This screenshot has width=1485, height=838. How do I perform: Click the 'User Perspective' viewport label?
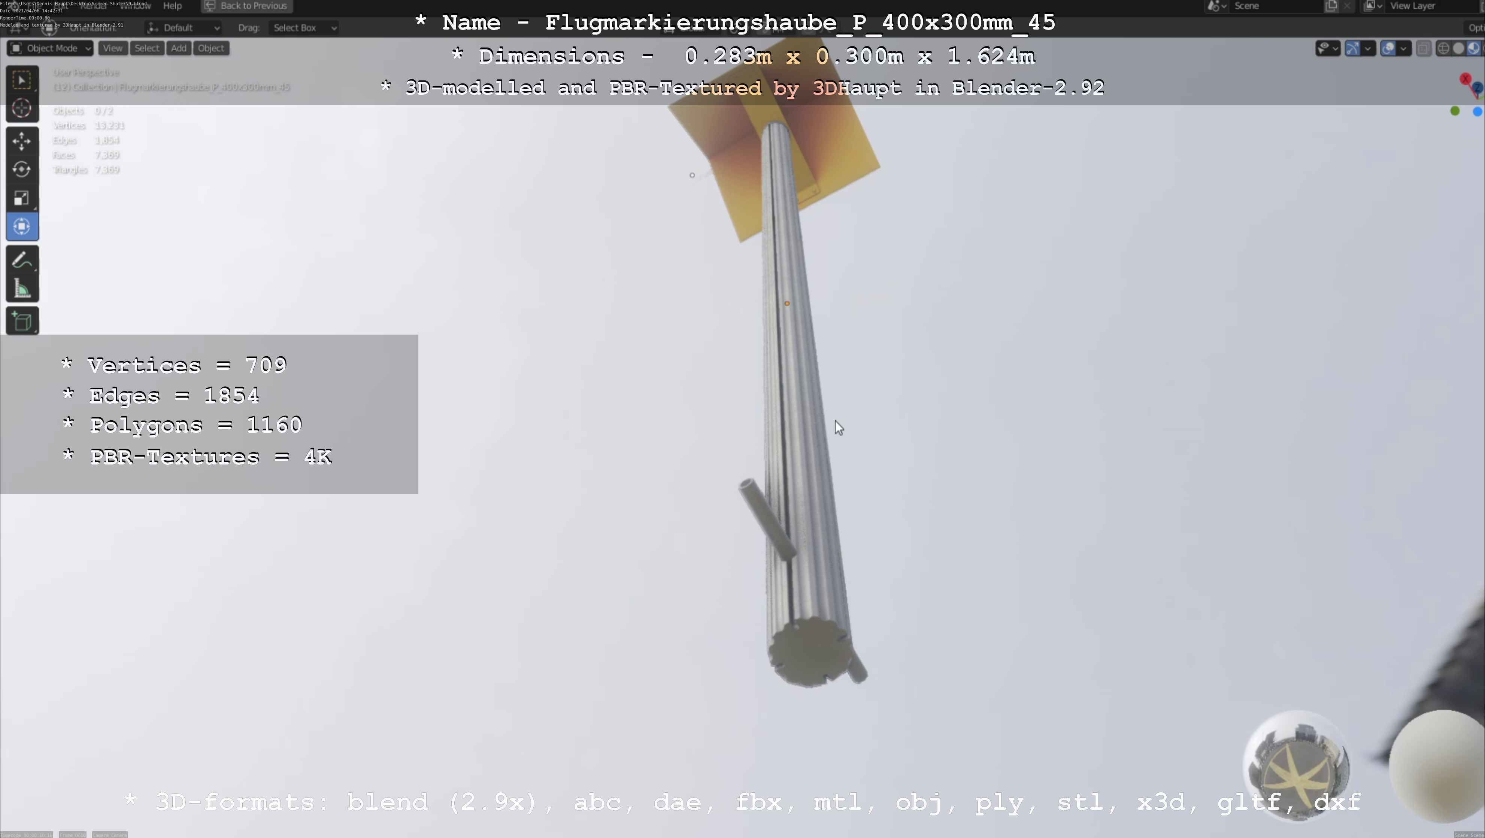(x=87, y=73)
